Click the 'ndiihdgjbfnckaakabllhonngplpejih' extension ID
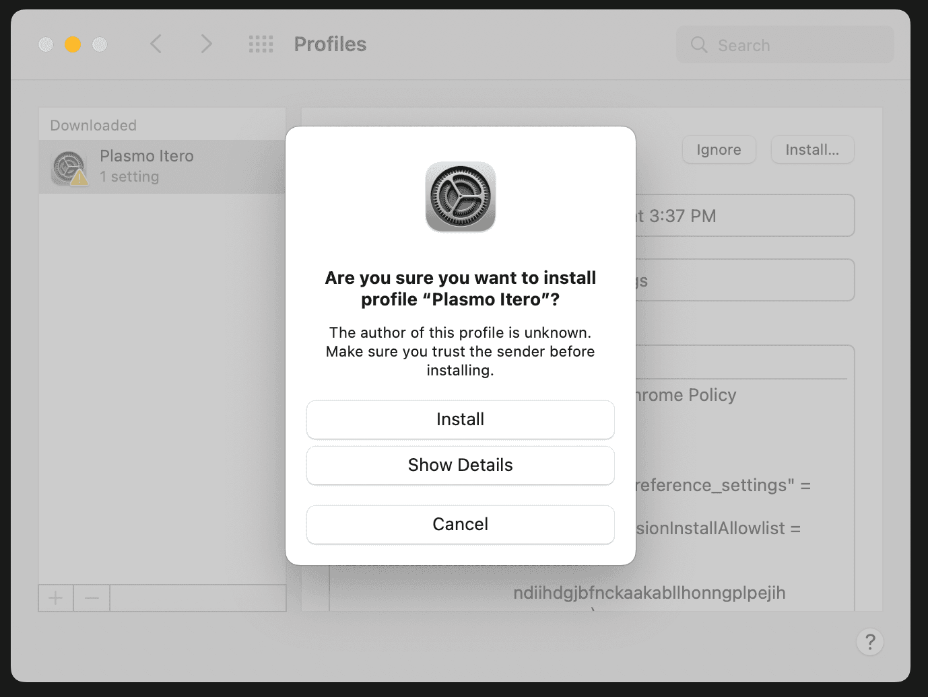 [x=649, y=593]
